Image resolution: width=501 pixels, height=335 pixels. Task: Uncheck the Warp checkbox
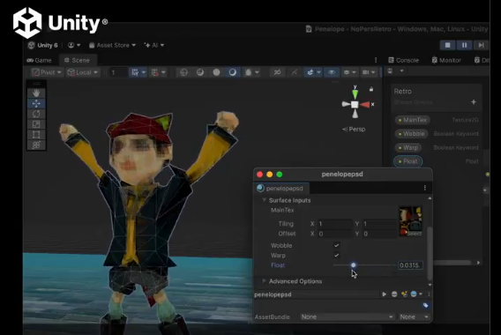[x=336, y=255]
